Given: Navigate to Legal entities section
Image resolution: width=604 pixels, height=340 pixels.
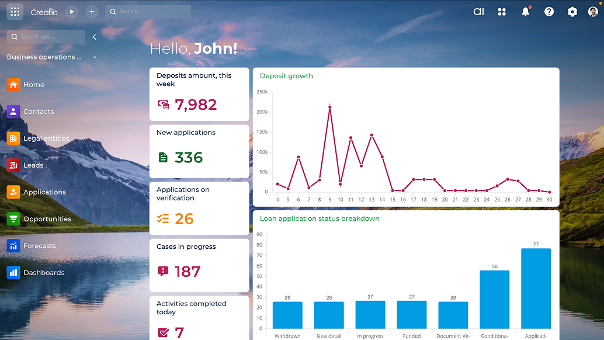Looking at the screenshot, I should point(46,138).
